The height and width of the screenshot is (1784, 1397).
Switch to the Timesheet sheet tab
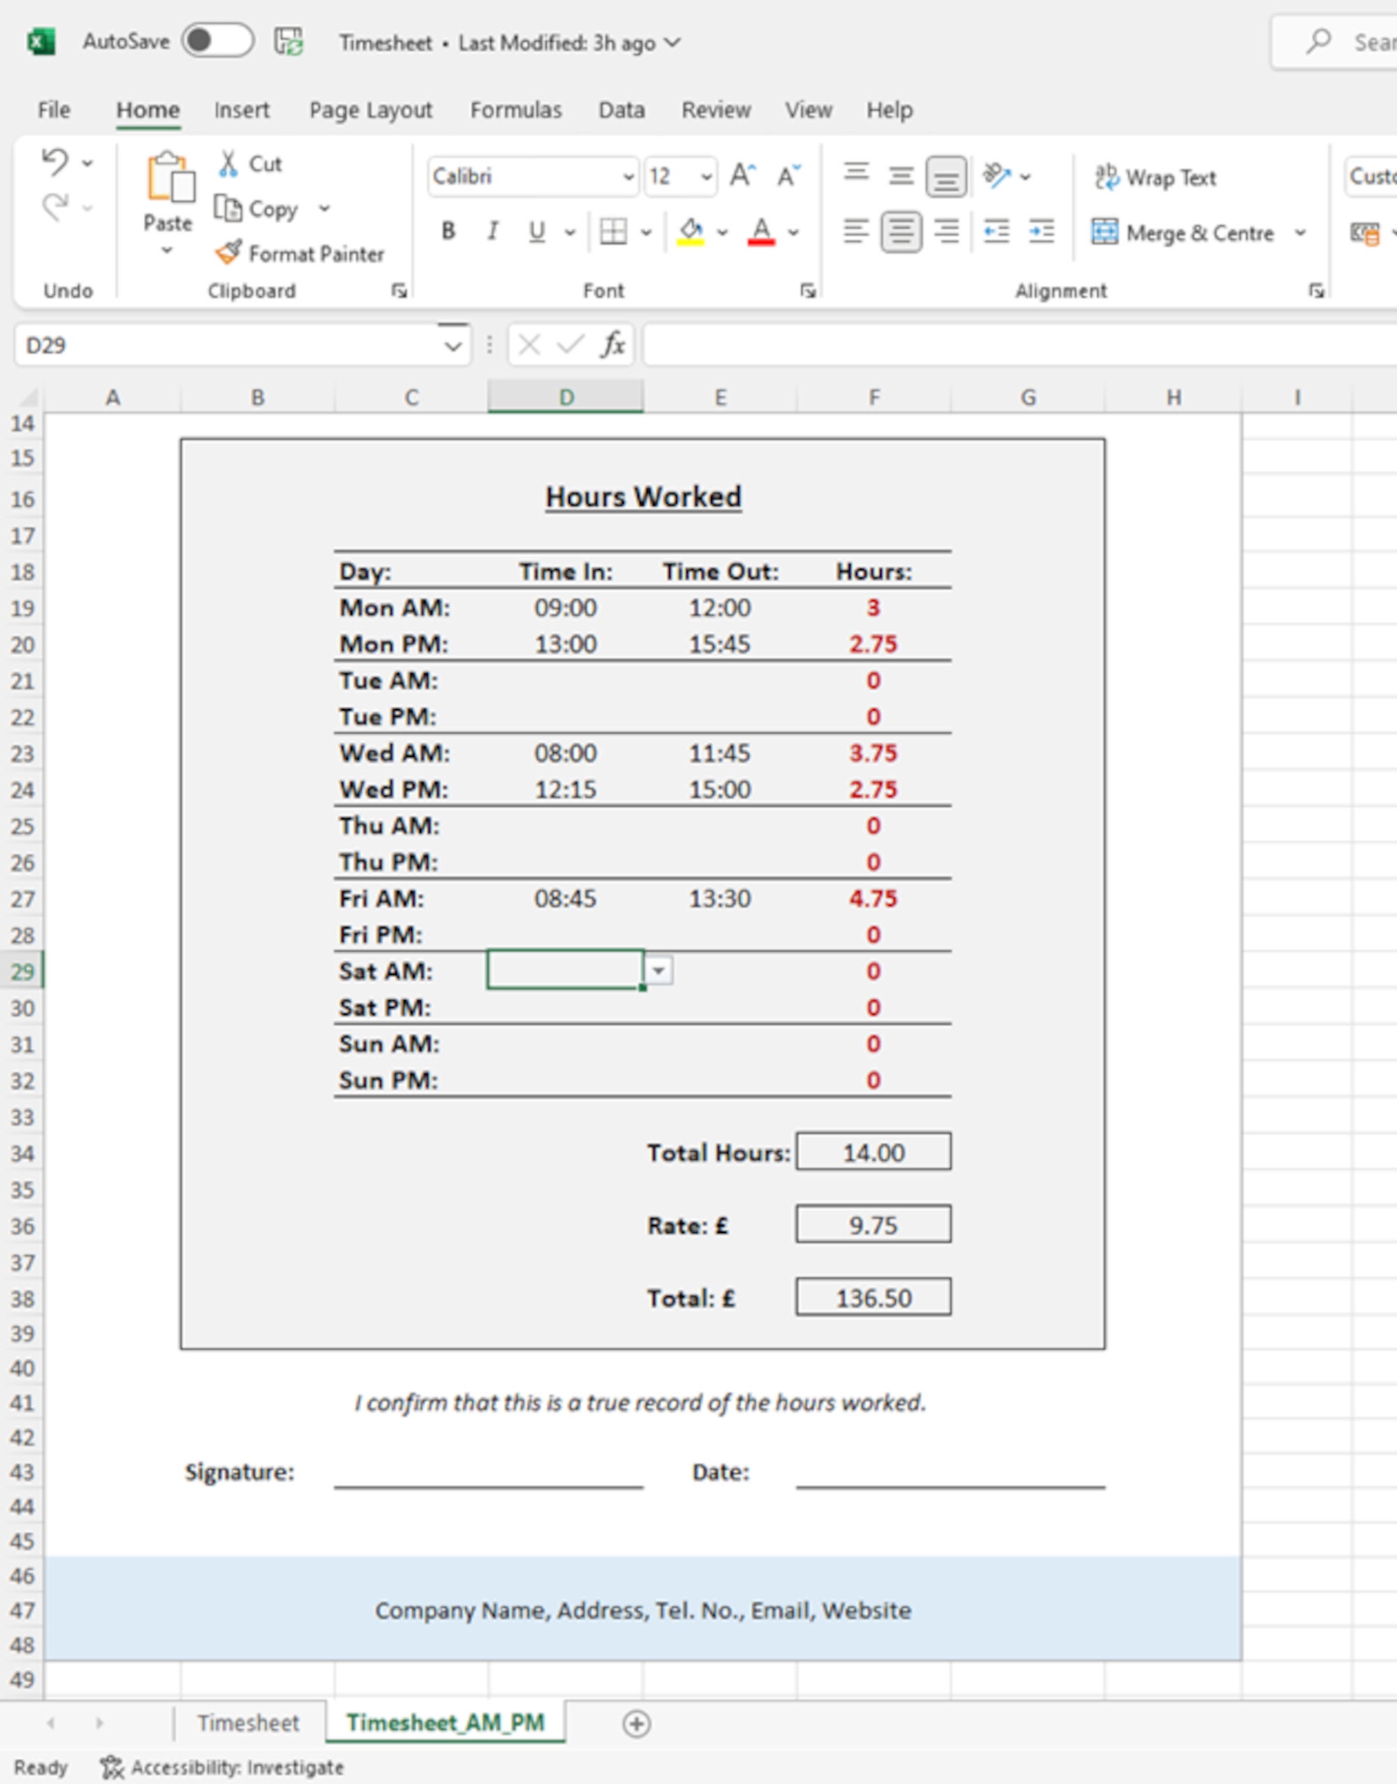click(x=248, y=1723)
